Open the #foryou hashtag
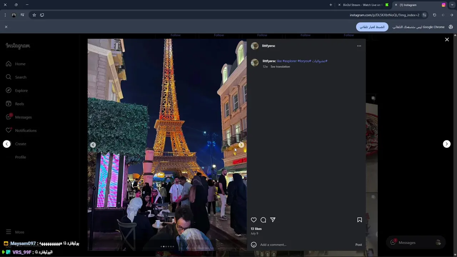Screen dimensions: 457x257 coord(304,61)
